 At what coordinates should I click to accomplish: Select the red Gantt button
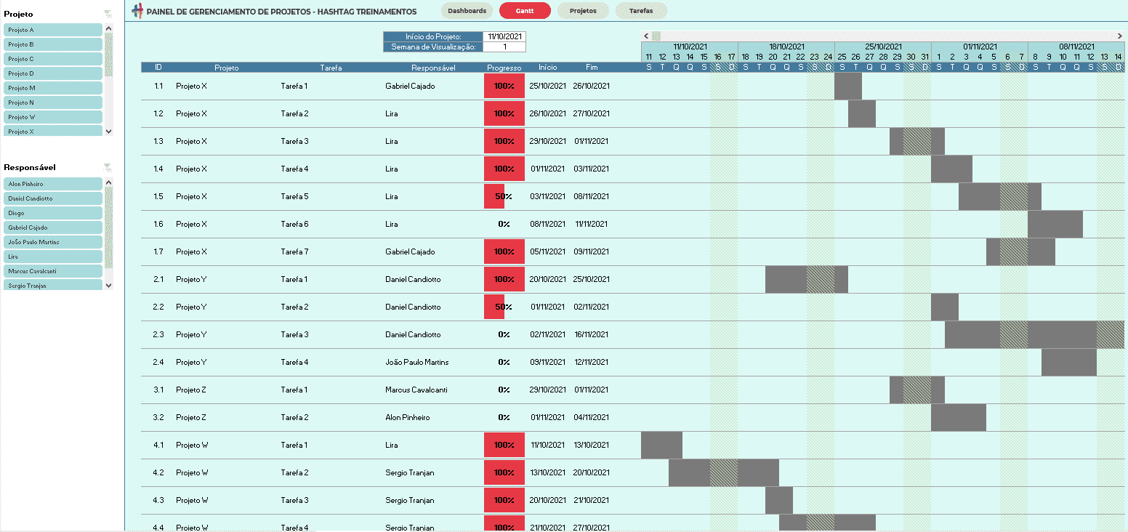point(525,11)
